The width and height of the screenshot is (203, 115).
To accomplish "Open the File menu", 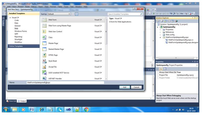I will (4, 7).
